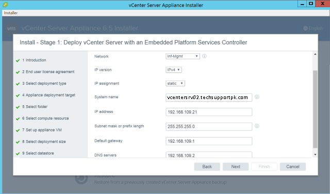Viewport: 330px width, 194px height.
Task: Click the IP address field 192.168.109.21
Action: pos(209,112)
